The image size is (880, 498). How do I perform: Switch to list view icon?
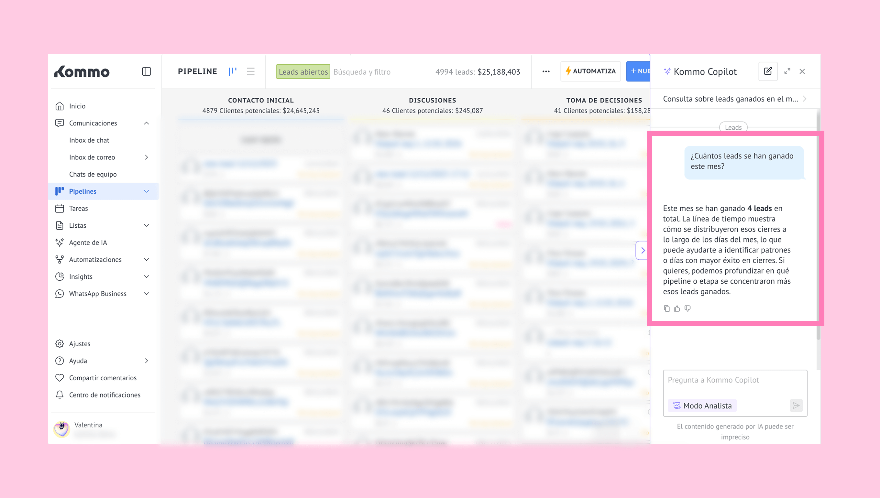pyautogui.click(x=250, y=71)
